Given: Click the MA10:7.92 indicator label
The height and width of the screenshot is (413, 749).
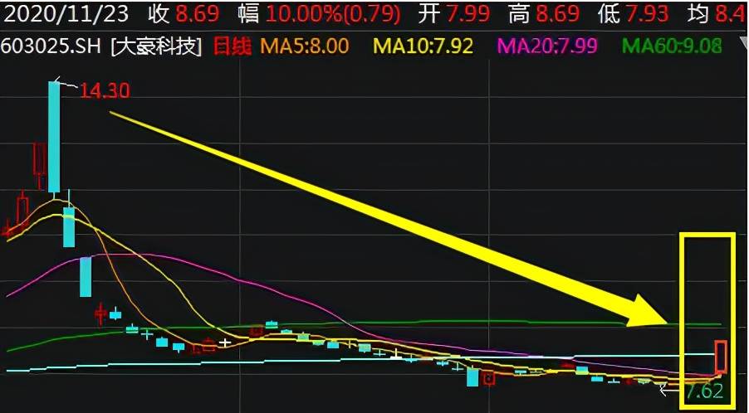Looking at the screenshot, I should 423,46.
